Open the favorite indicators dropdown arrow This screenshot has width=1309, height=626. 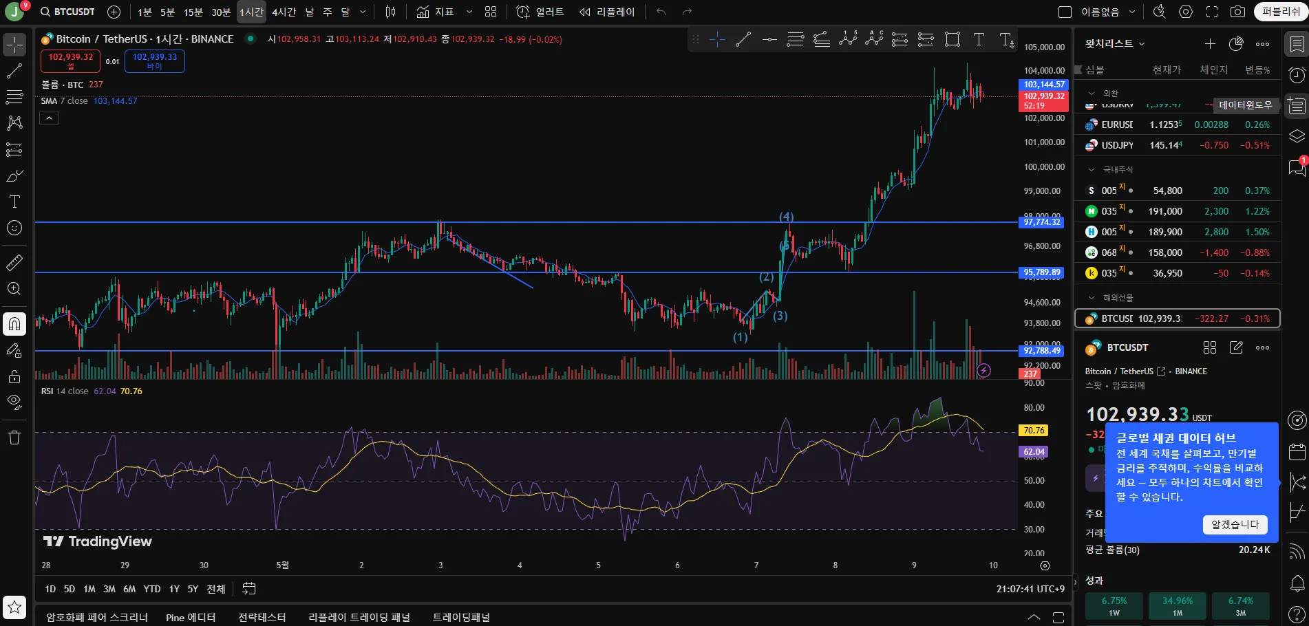(x=469, y=12)
